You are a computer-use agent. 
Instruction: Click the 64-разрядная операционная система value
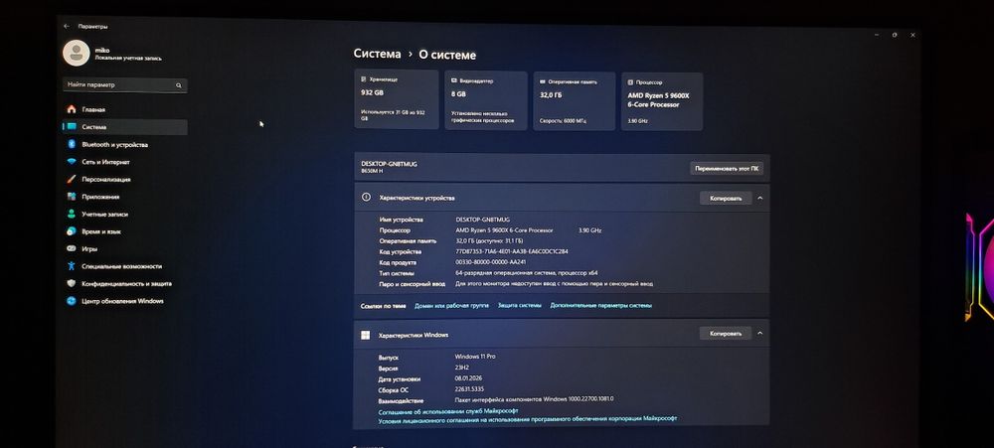pyautogui.click(x=526, y=273)
